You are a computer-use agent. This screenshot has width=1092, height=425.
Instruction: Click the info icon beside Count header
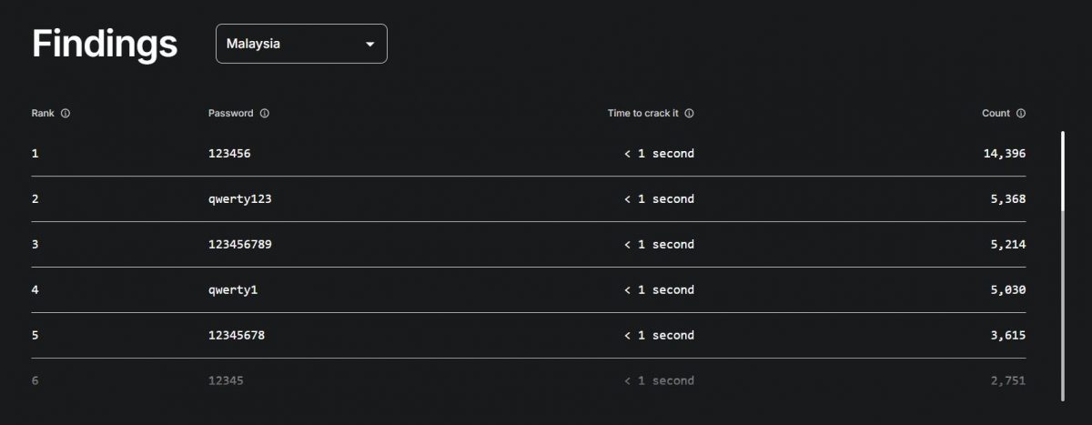click(1021, 114)
